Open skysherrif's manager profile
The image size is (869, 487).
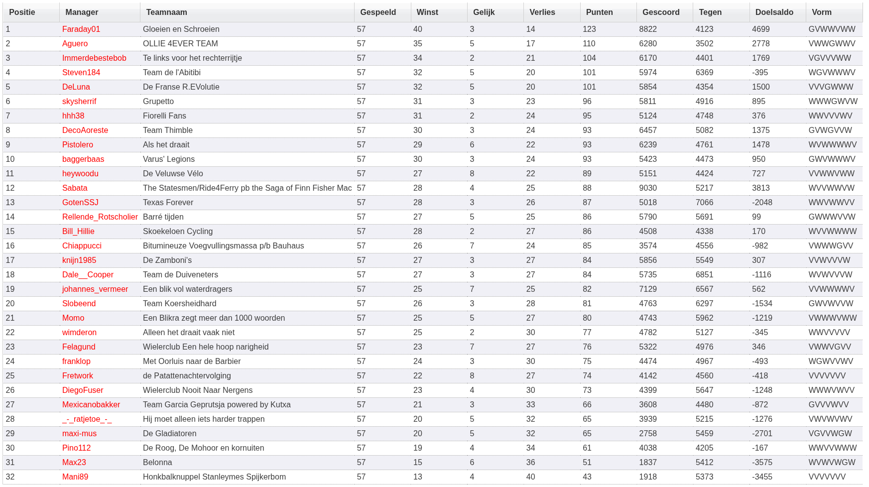coord(79,102)
